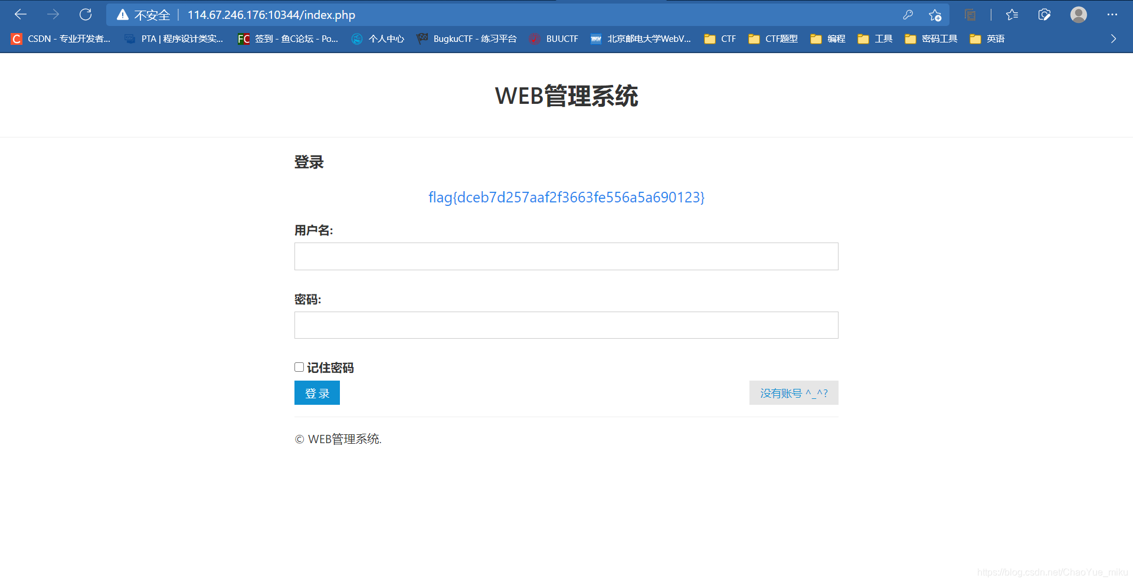Open the saved passwords key icon
Viewport: 1133px width, 583px height.
tap(908, 14)
